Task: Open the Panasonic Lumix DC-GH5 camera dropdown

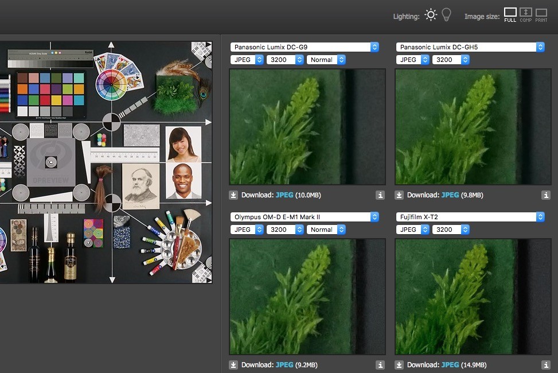Action: tap(470, 47)
